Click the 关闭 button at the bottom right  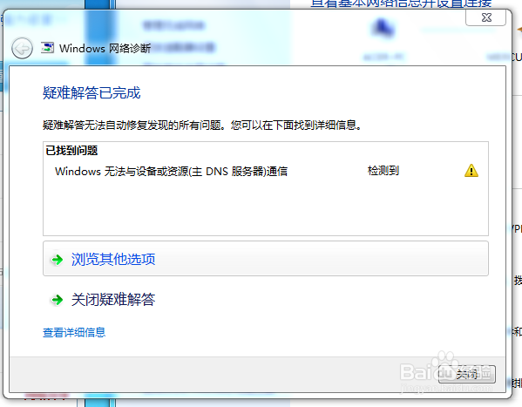[467, 374]
